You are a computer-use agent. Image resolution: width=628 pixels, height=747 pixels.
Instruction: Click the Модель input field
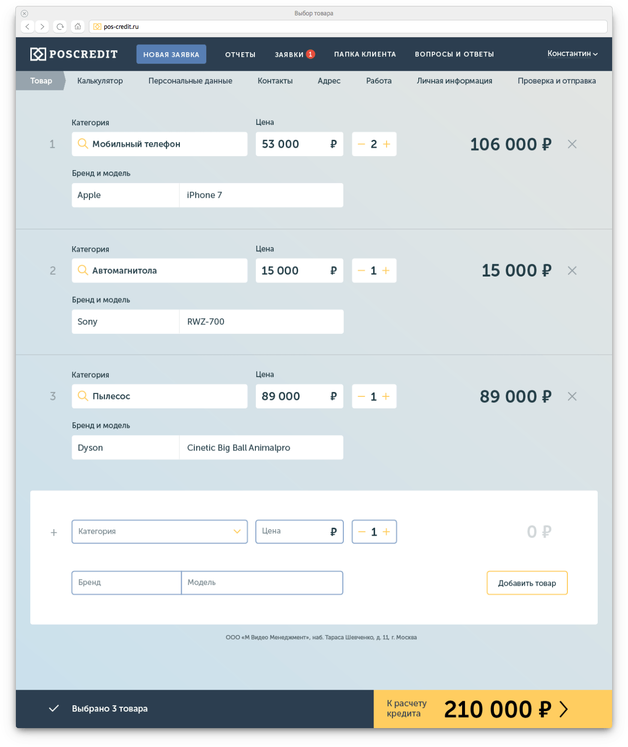262,583
